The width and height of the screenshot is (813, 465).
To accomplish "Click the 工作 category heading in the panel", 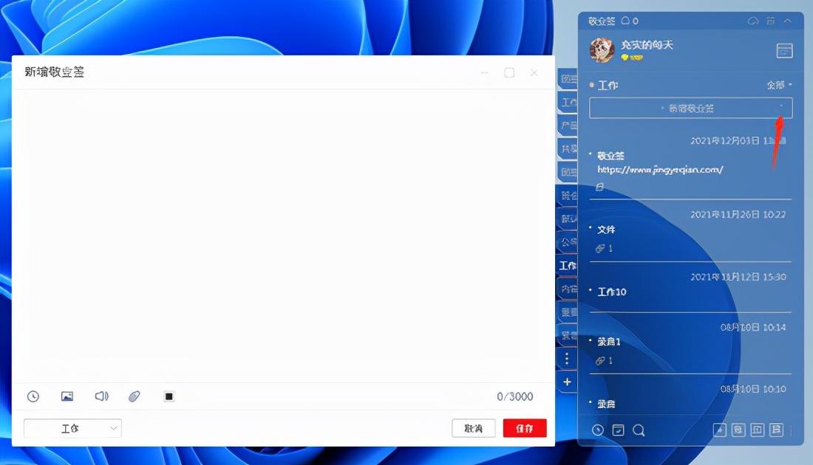I will coord(608,85).
